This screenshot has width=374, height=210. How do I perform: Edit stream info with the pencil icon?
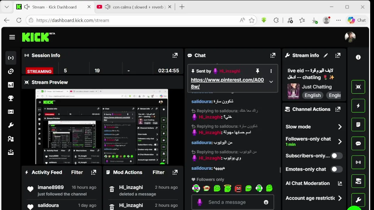click(x=326, y=55)
